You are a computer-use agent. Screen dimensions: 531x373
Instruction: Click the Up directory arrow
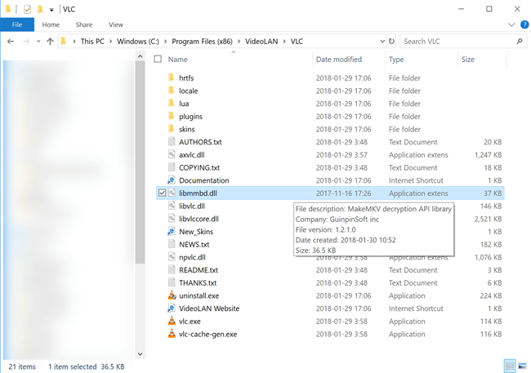click(x=51, y=41)
